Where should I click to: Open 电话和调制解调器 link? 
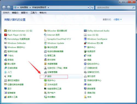55,51
